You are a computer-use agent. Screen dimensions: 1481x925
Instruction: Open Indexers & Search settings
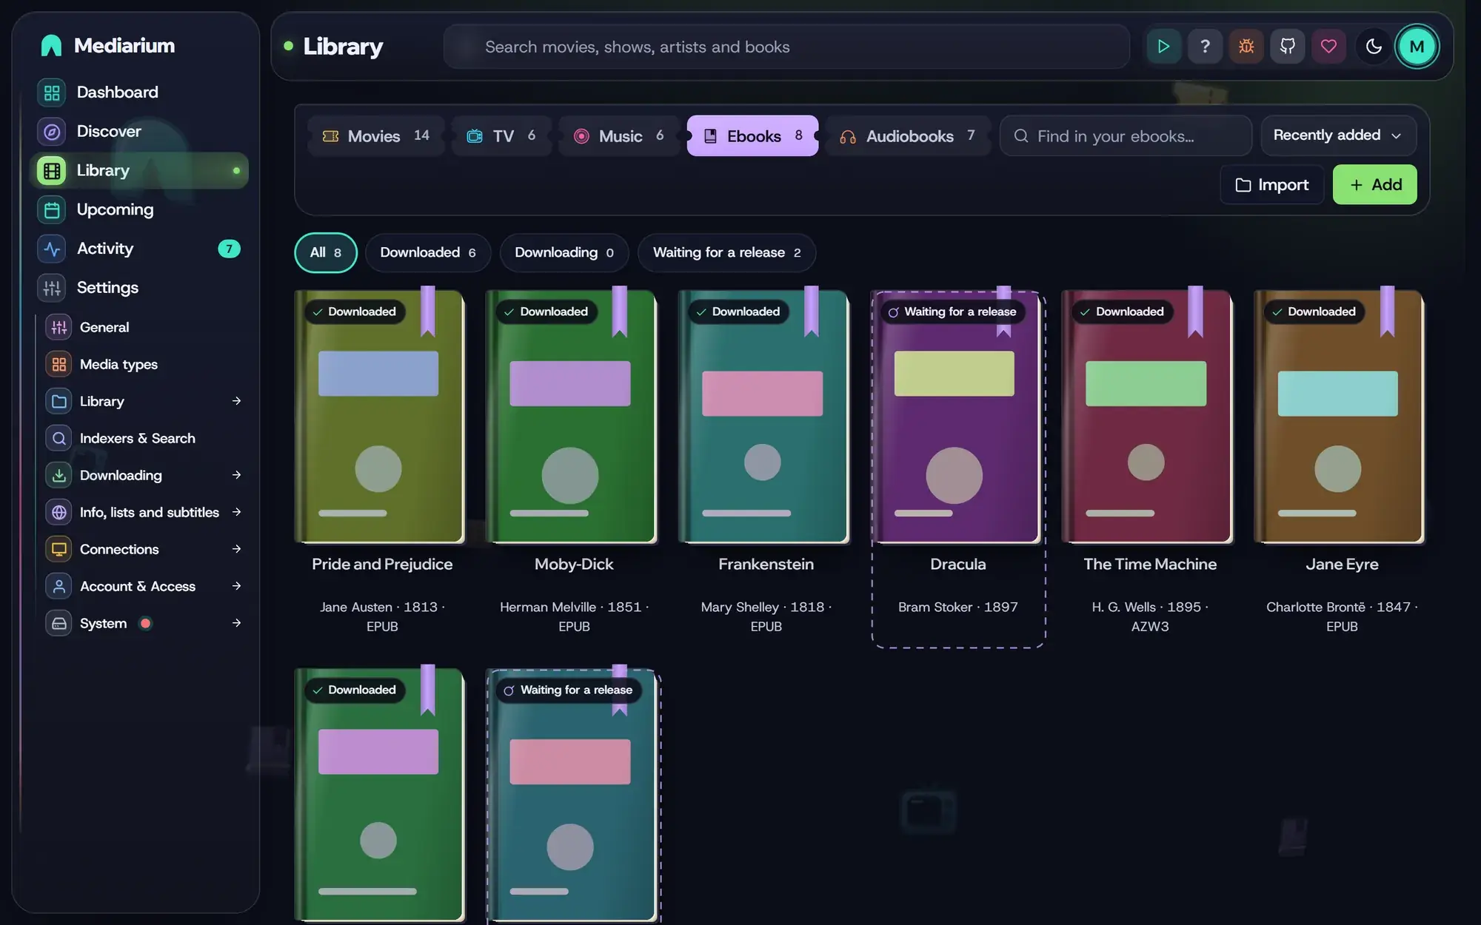[144, 438]
